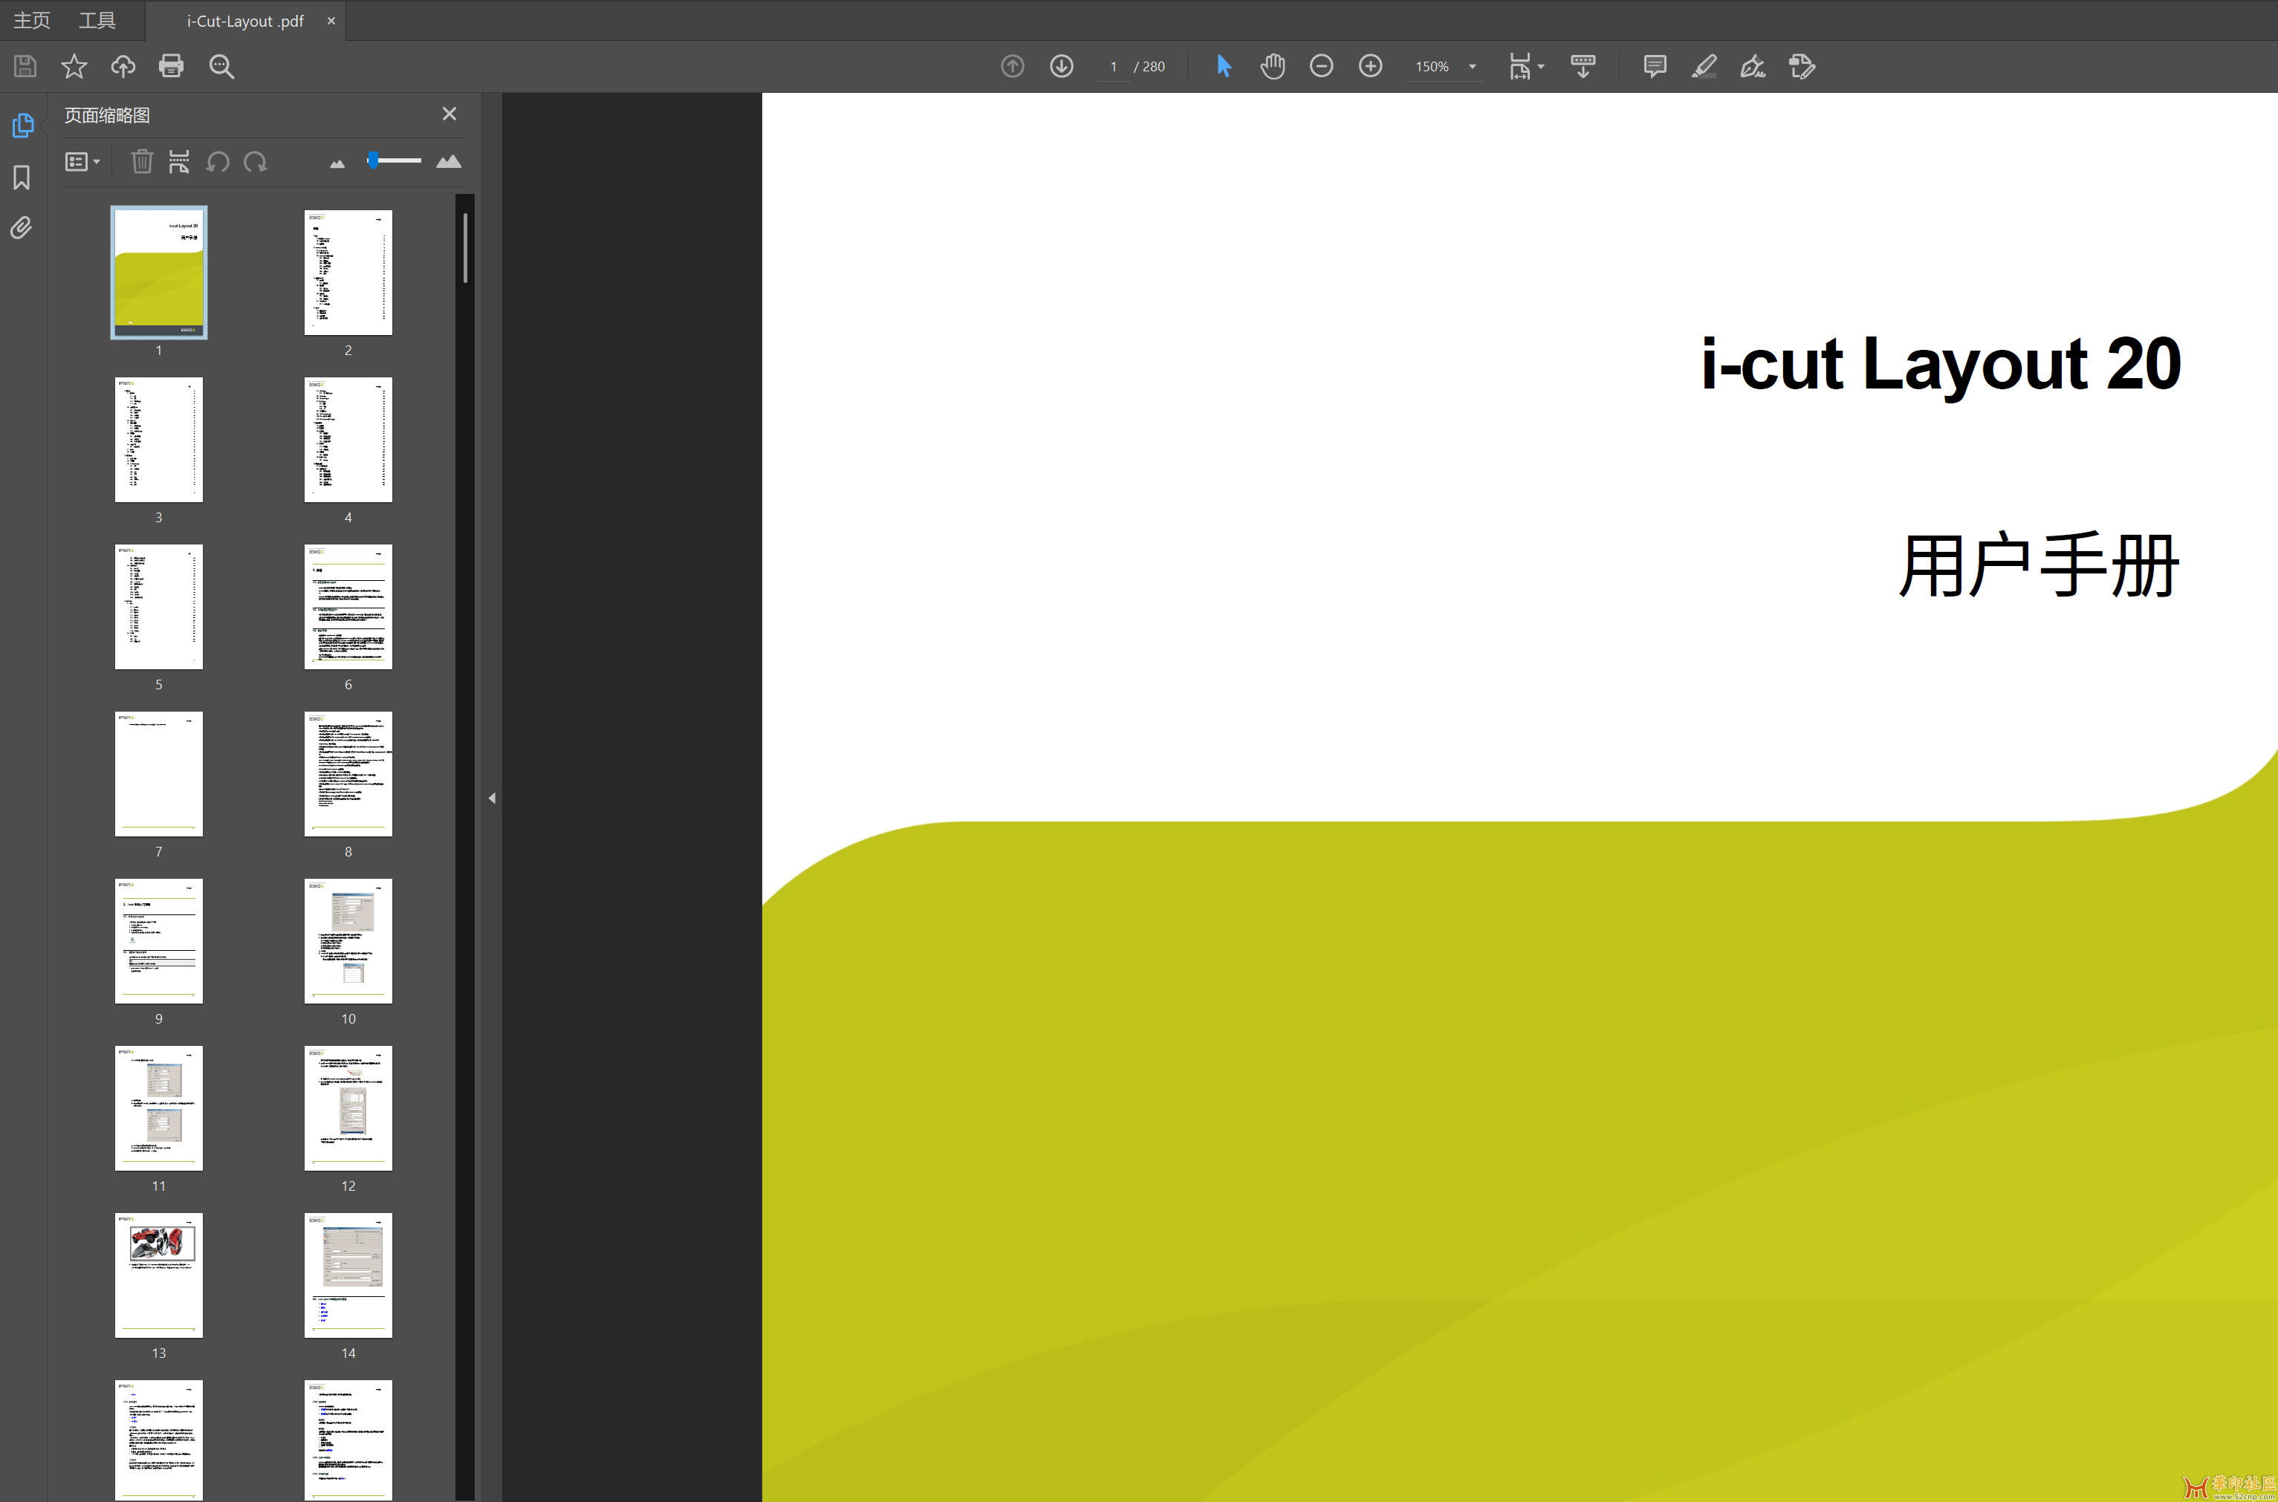
Task: Go to previous page arrow
Action: (1013, 66)
